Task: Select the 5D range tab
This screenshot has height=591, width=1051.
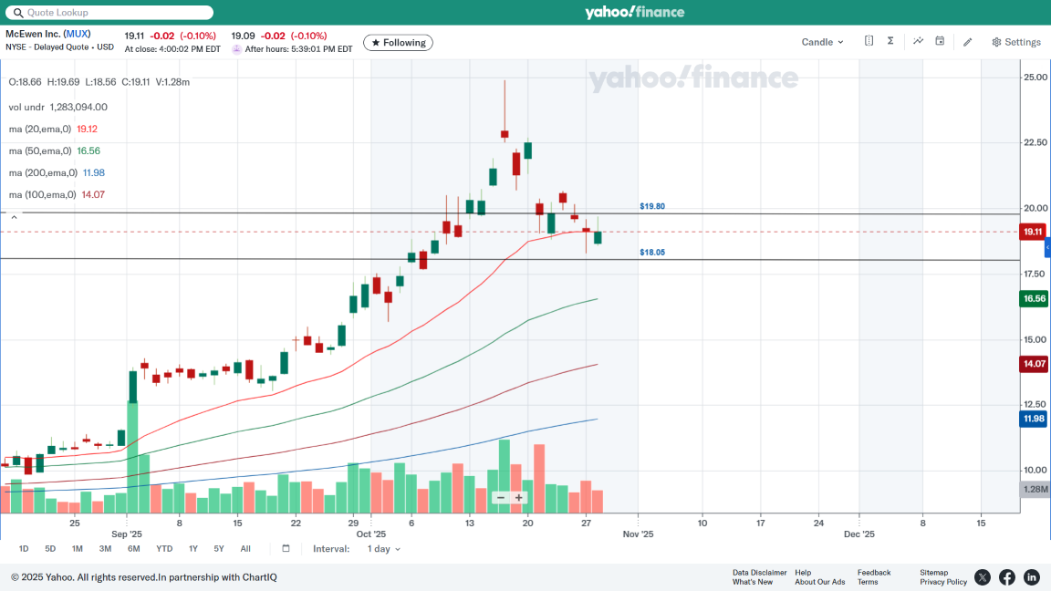Action: point(50,549)
